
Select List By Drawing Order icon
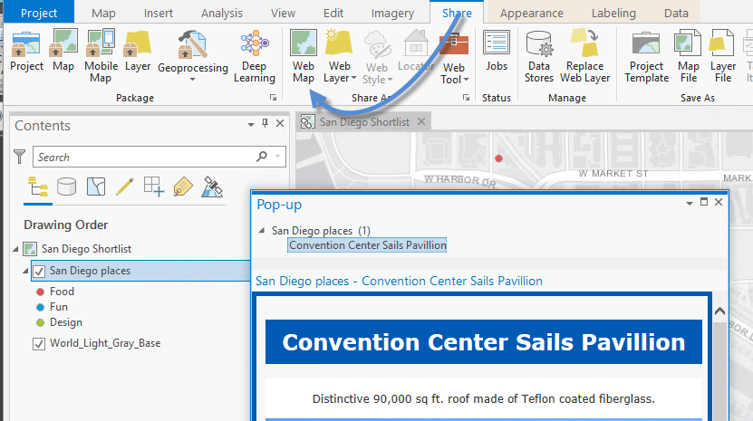tap(38, 187)
